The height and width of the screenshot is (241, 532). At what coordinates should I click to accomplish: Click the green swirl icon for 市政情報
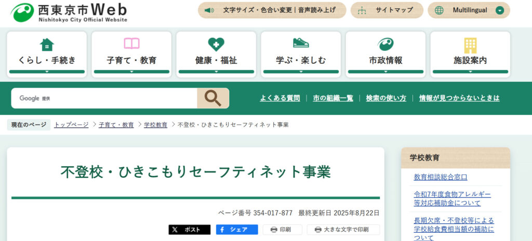click(385, 45)
